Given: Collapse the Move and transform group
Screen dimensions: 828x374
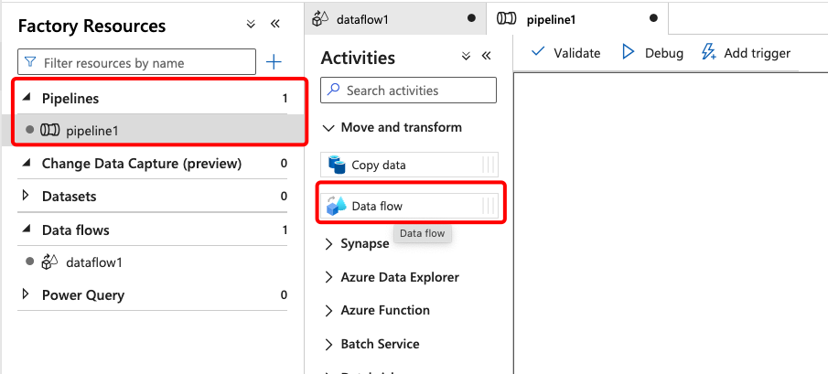Looking at the screenshot, I should click(x=328, y=128).
